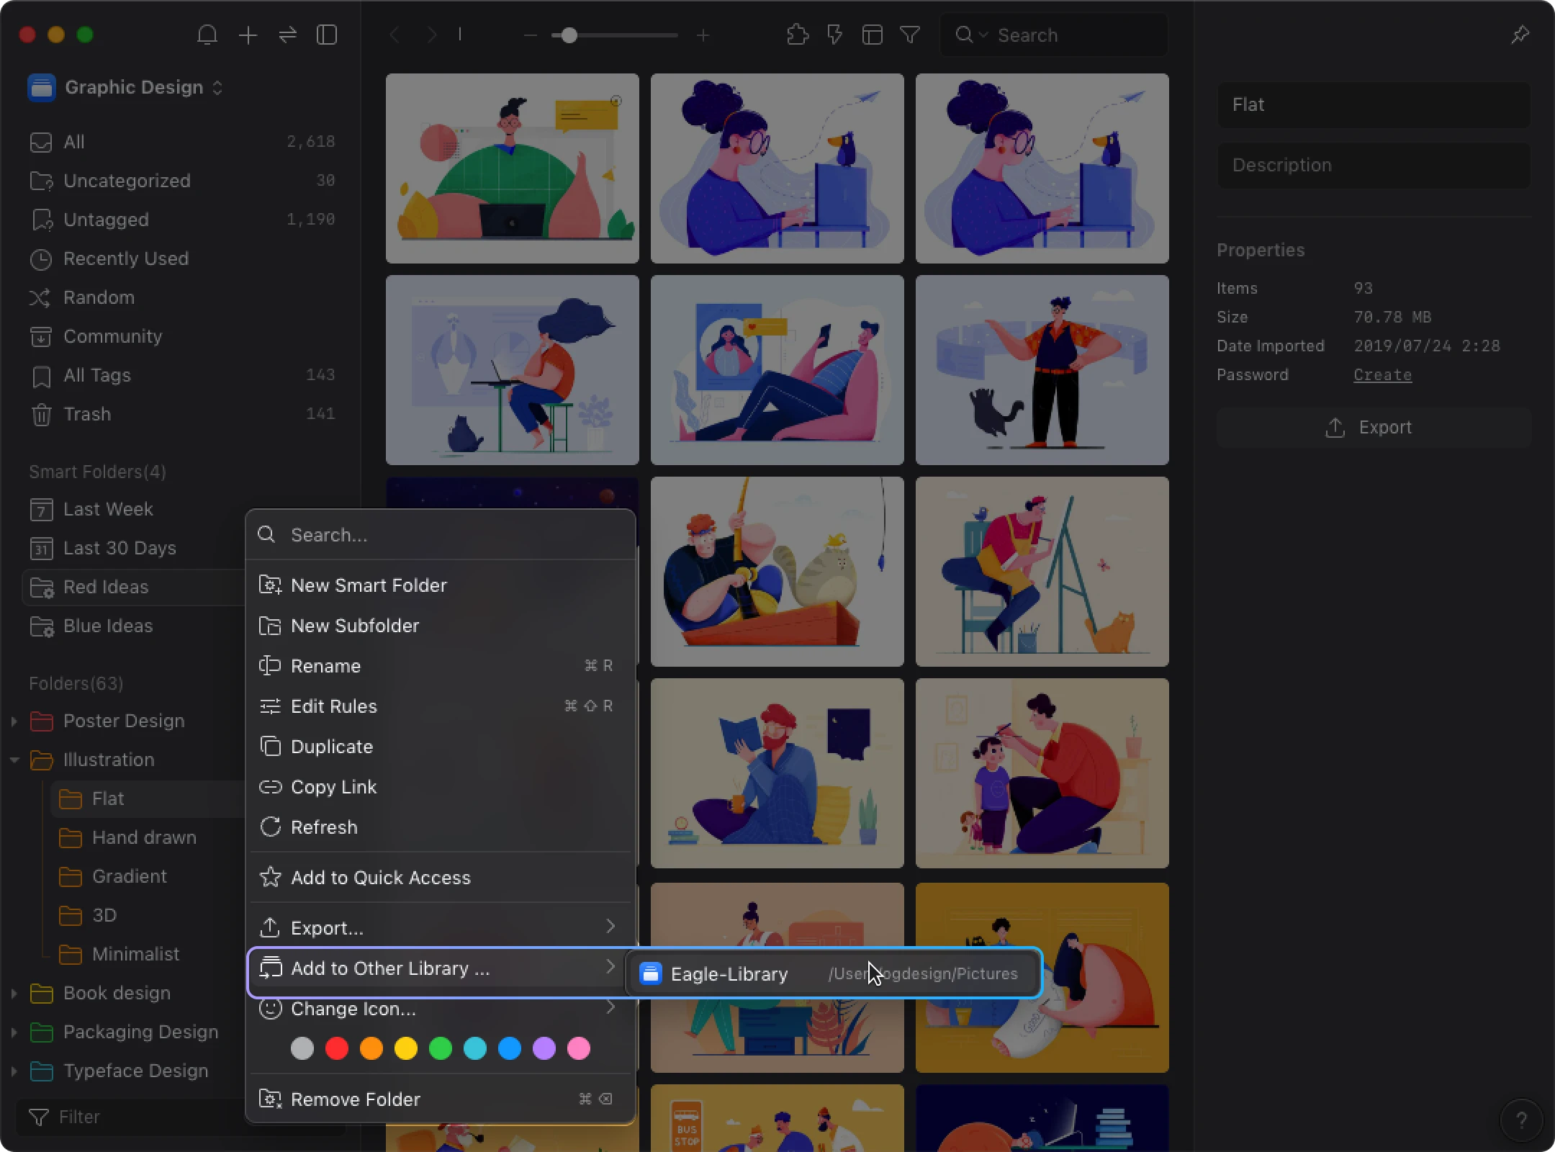Choose Edit Rules in the context menu
The image size is (1555, 1152).
click(x=441, y=706)
